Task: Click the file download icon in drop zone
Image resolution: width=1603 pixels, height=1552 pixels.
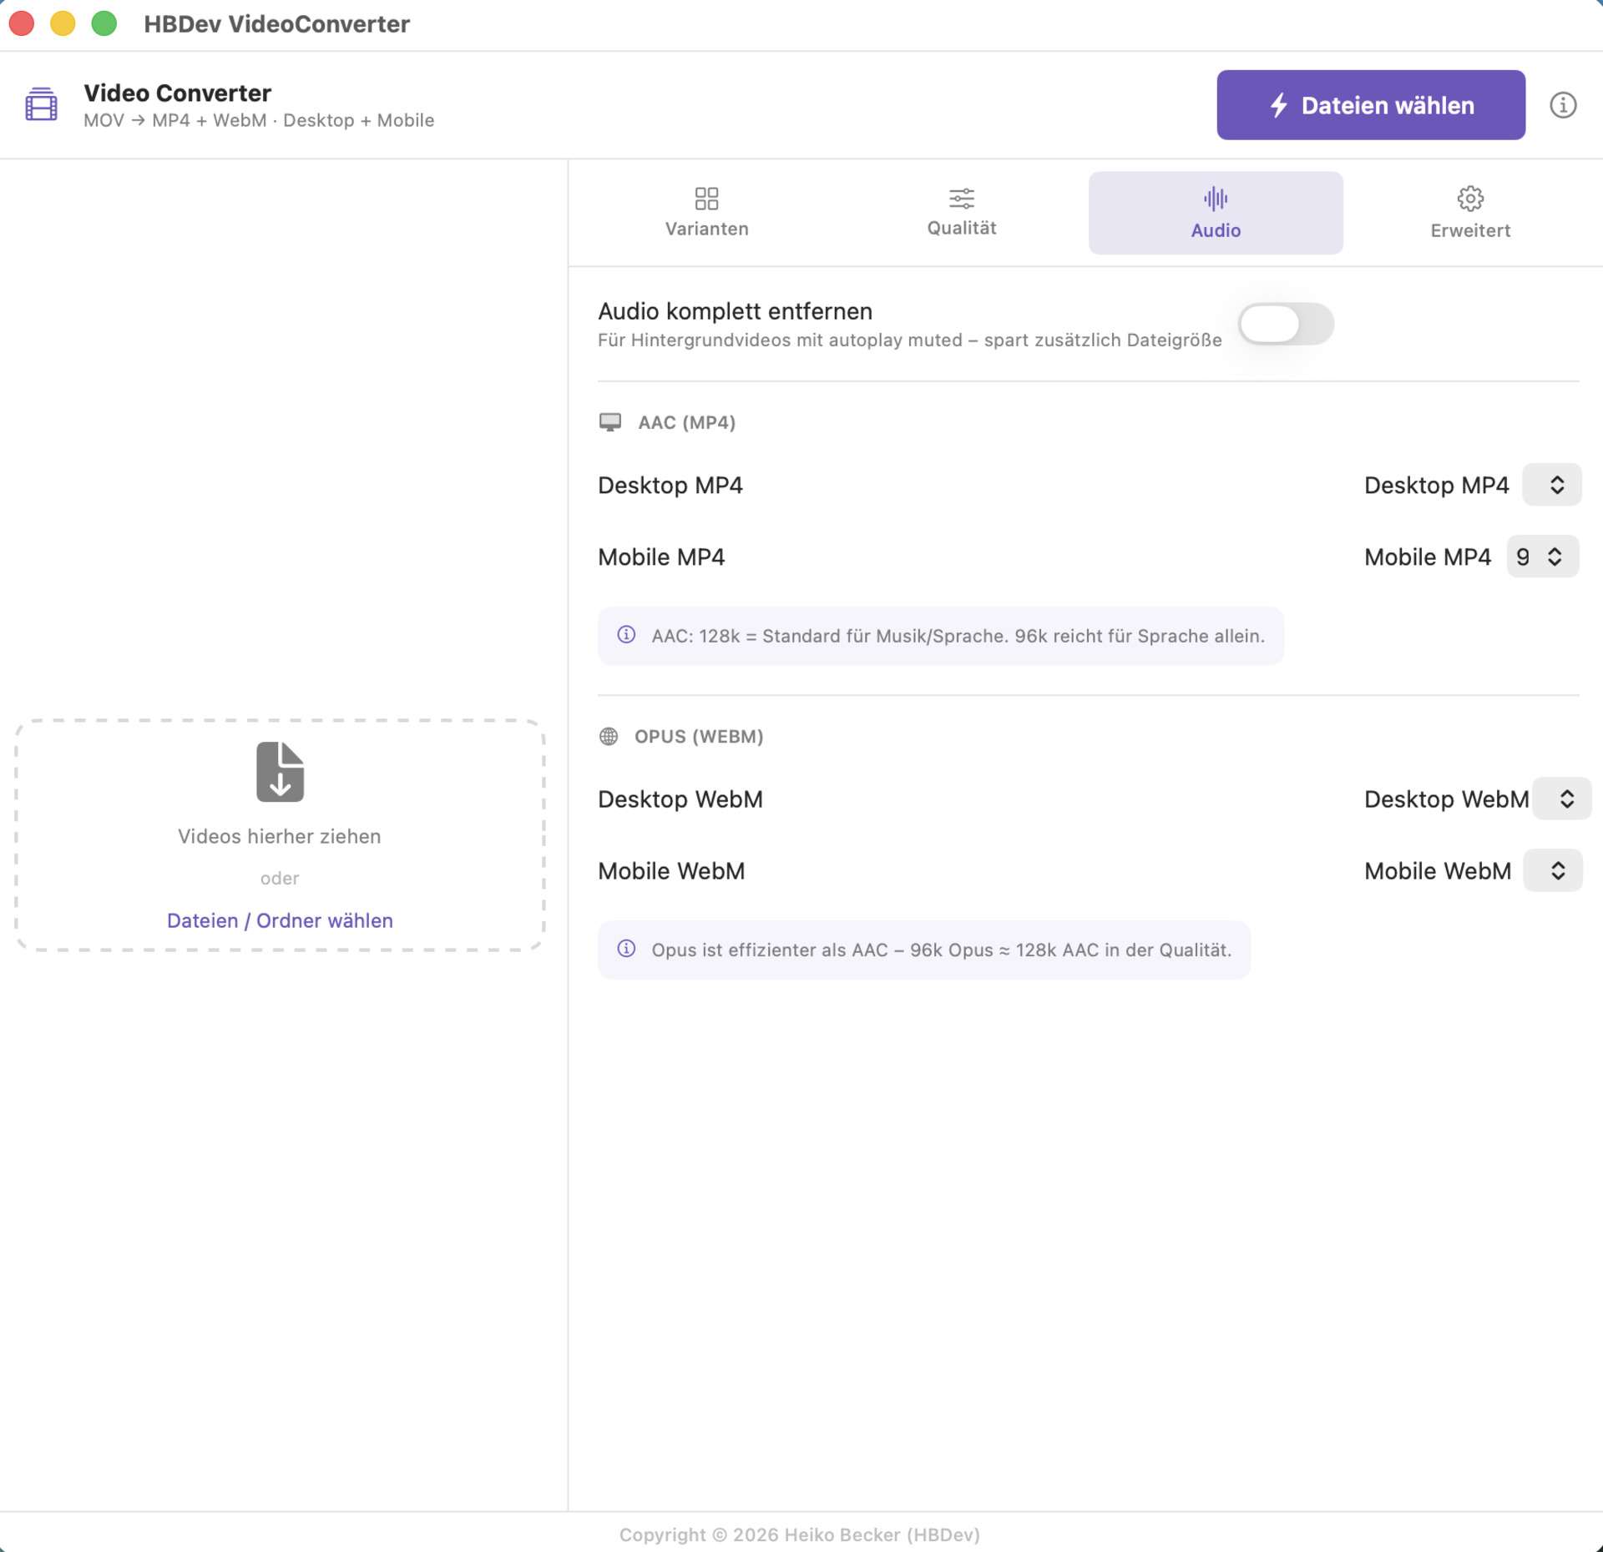Action: click(x=280, y=772)
